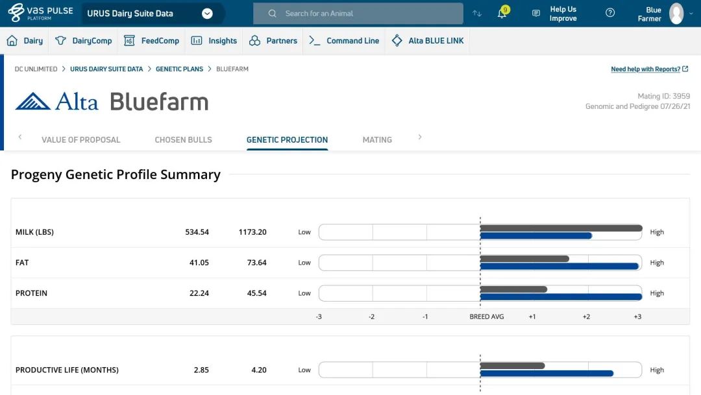Go to GENETIC PLANS breadcrumb
The width and height of the screenshot is (701, 395).
point(179,69)
